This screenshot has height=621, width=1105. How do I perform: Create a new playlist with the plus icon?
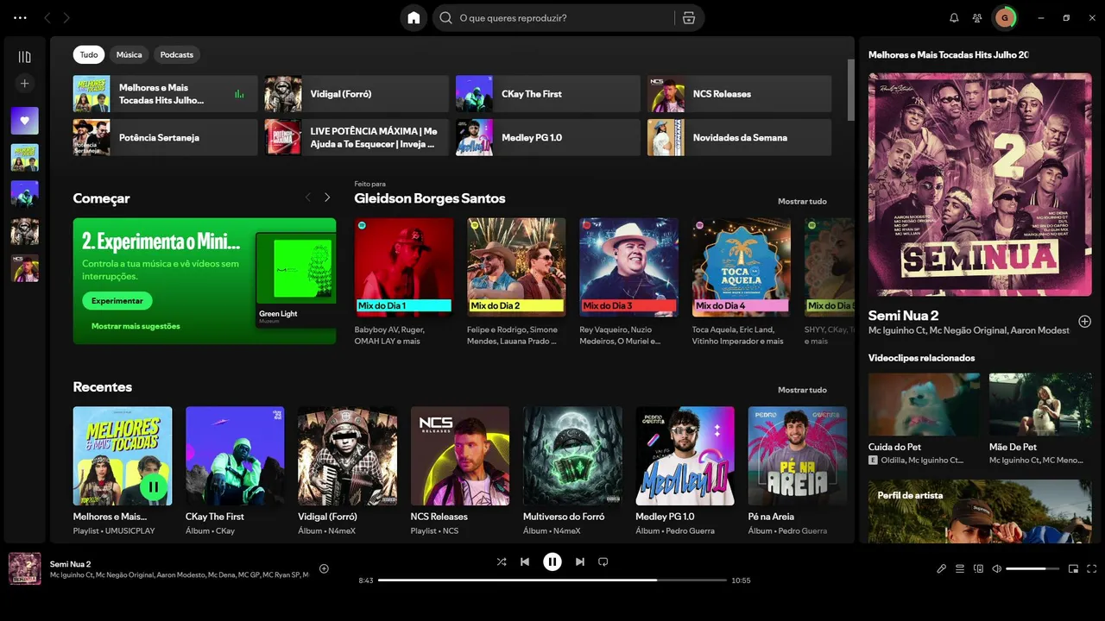point(24,84)
